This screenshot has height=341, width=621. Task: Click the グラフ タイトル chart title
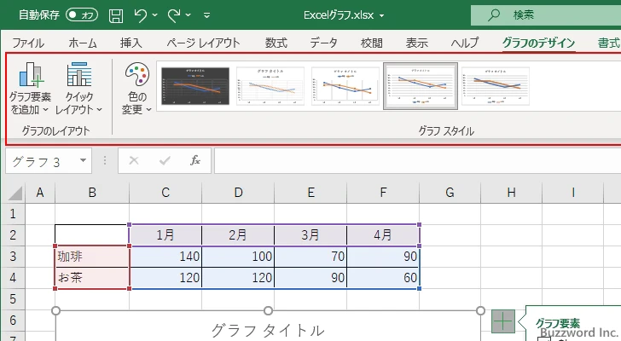268,330
